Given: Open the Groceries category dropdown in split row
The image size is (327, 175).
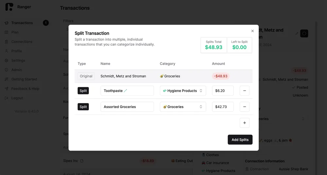Looking at the screenshot, I should point(183,107).
